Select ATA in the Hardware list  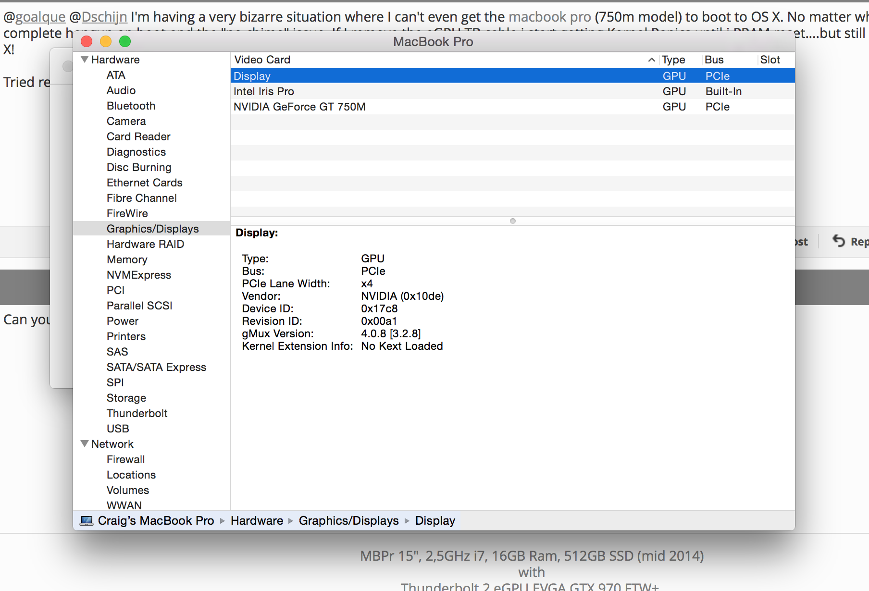click(x=116, y=75)
